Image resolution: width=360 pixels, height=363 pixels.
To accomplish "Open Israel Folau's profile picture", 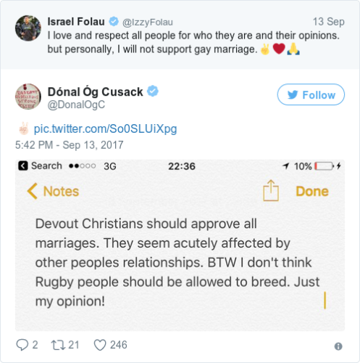I will 28,28.
